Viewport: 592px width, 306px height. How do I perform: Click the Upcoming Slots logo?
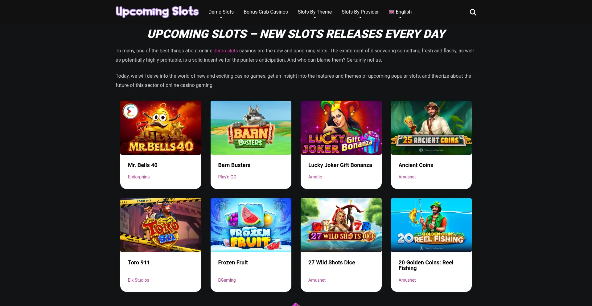(x=157, y=12)
